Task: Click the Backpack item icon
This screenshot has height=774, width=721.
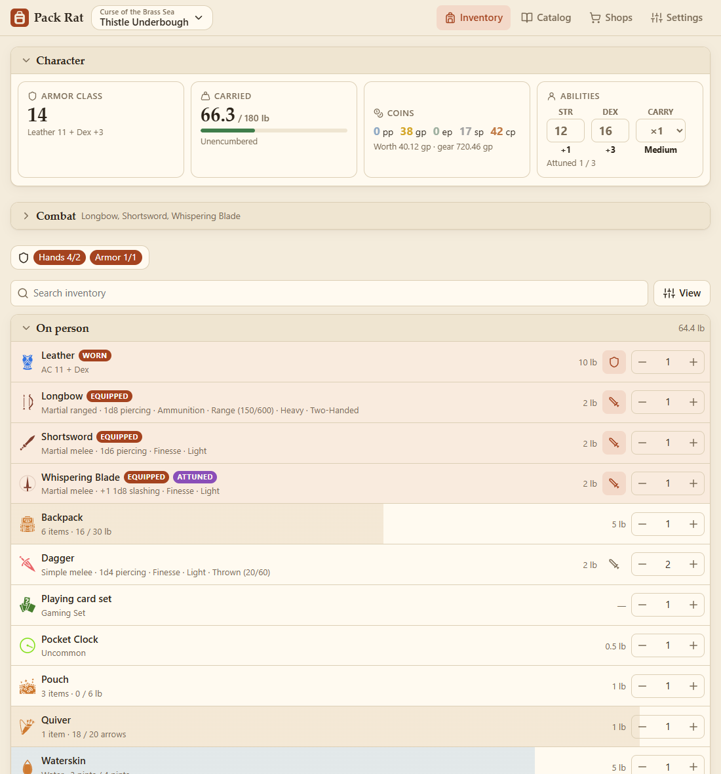Action: click(x=28, y=523)
